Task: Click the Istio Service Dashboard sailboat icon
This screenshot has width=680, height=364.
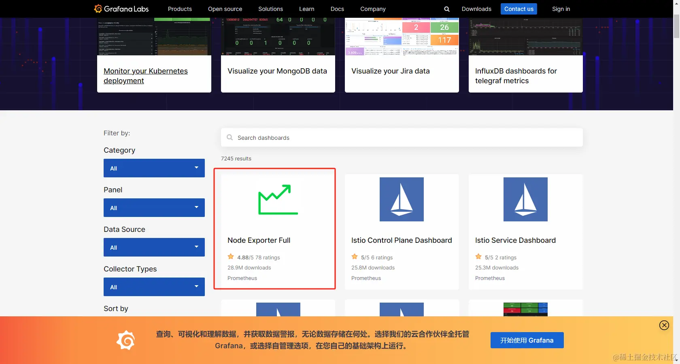Action: 525,199
